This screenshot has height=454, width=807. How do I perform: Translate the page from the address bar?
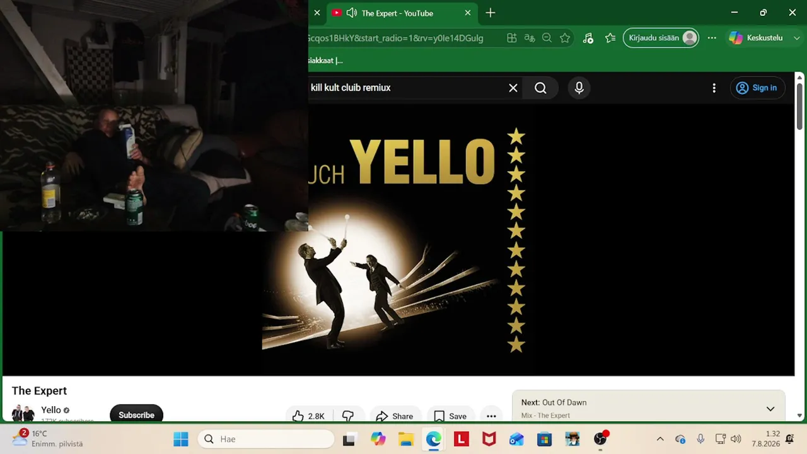tap(530, 38)
